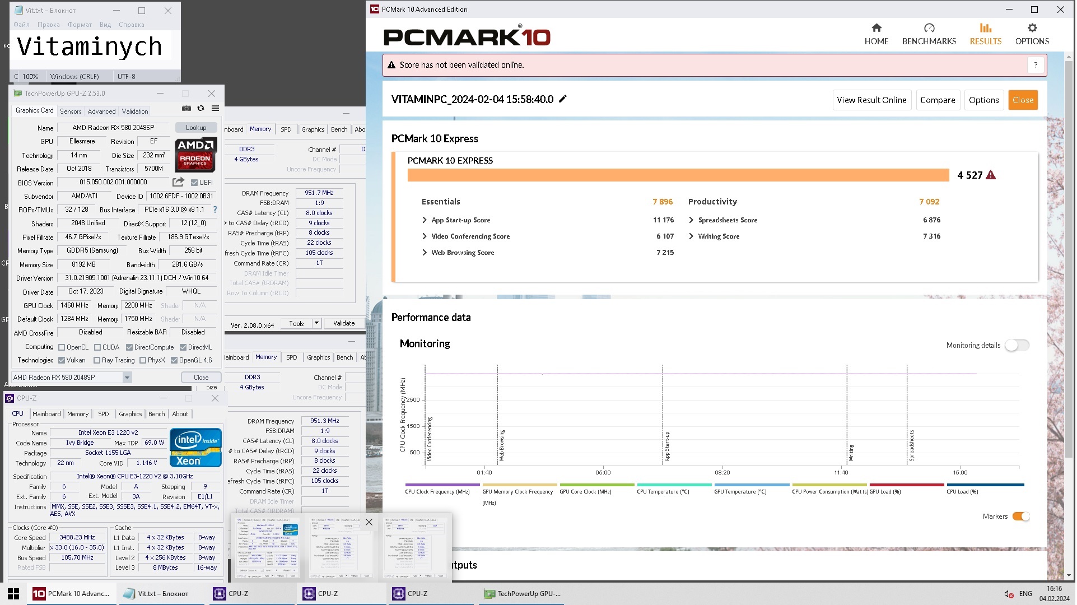Open Windows Start menu

click(x=13, y=594)
